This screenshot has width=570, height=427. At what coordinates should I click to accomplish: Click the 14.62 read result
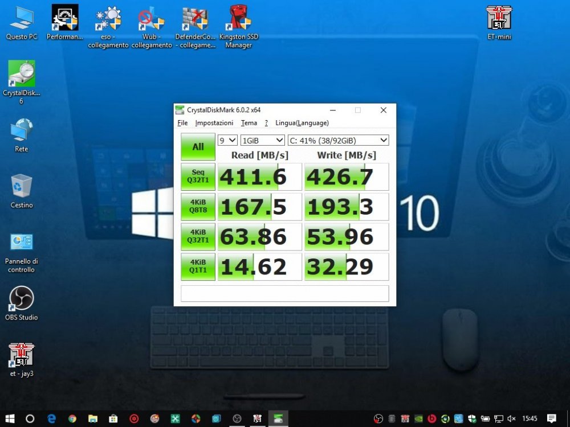tap(259, 267)
